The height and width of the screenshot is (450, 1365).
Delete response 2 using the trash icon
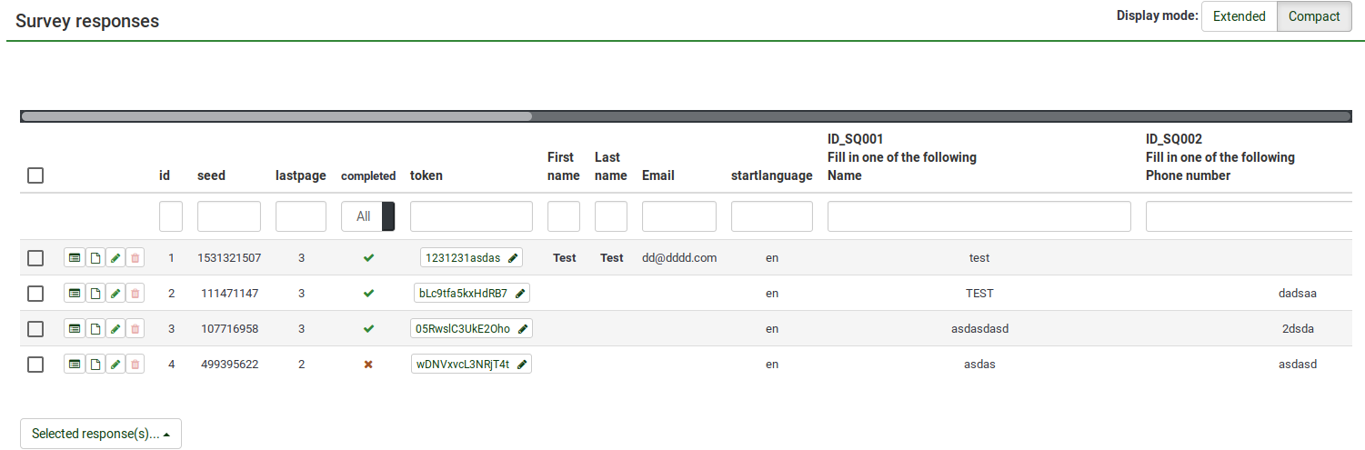point(135,294)
